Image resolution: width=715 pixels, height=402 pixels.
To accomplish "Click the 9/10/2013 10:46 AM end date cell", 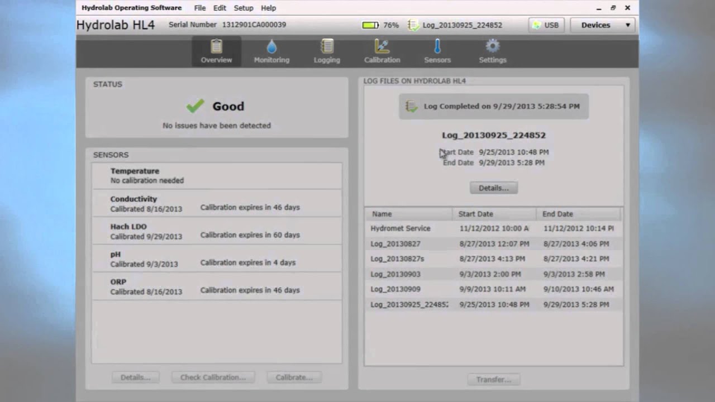I will click(x=579, y=289).
